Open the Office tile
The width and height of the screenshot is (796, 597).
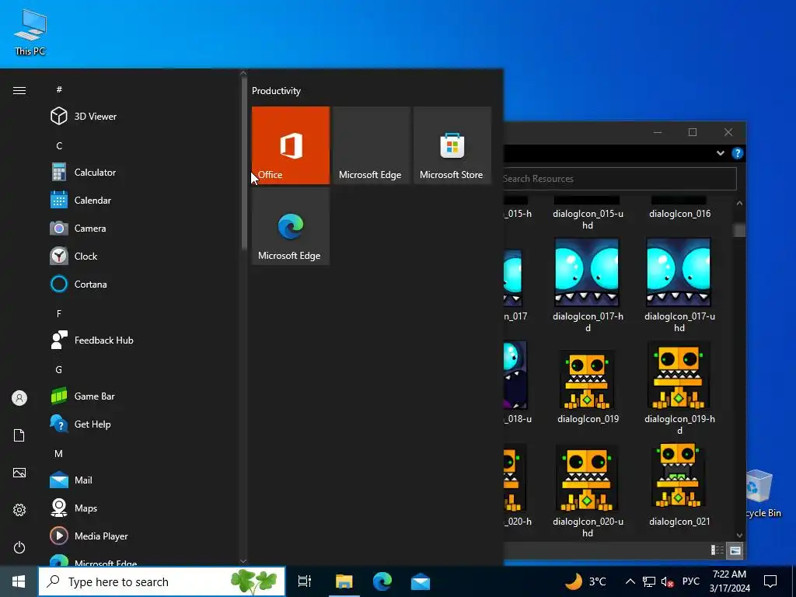click(x=291, y=145)
